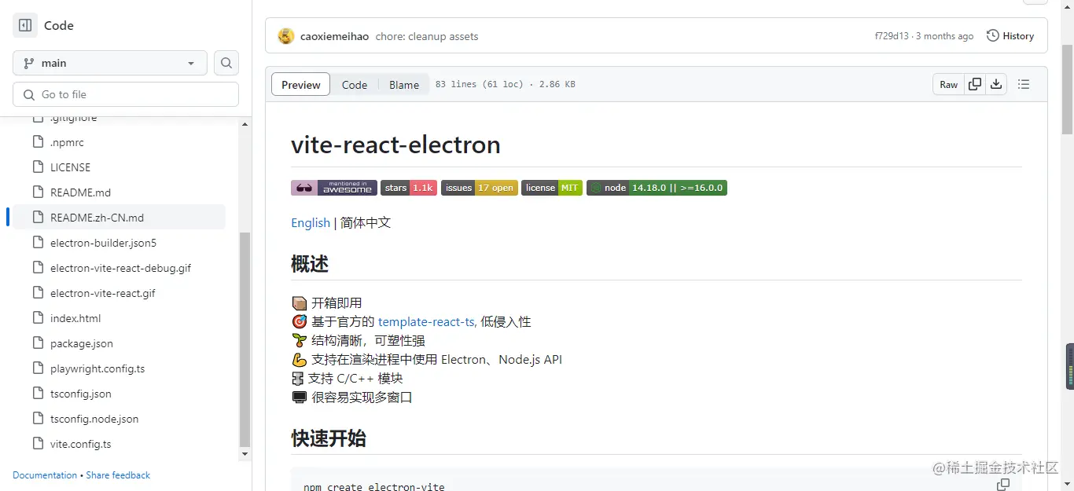
Task: Open playwright.config.ts file
Action: (x=97, y=368)
